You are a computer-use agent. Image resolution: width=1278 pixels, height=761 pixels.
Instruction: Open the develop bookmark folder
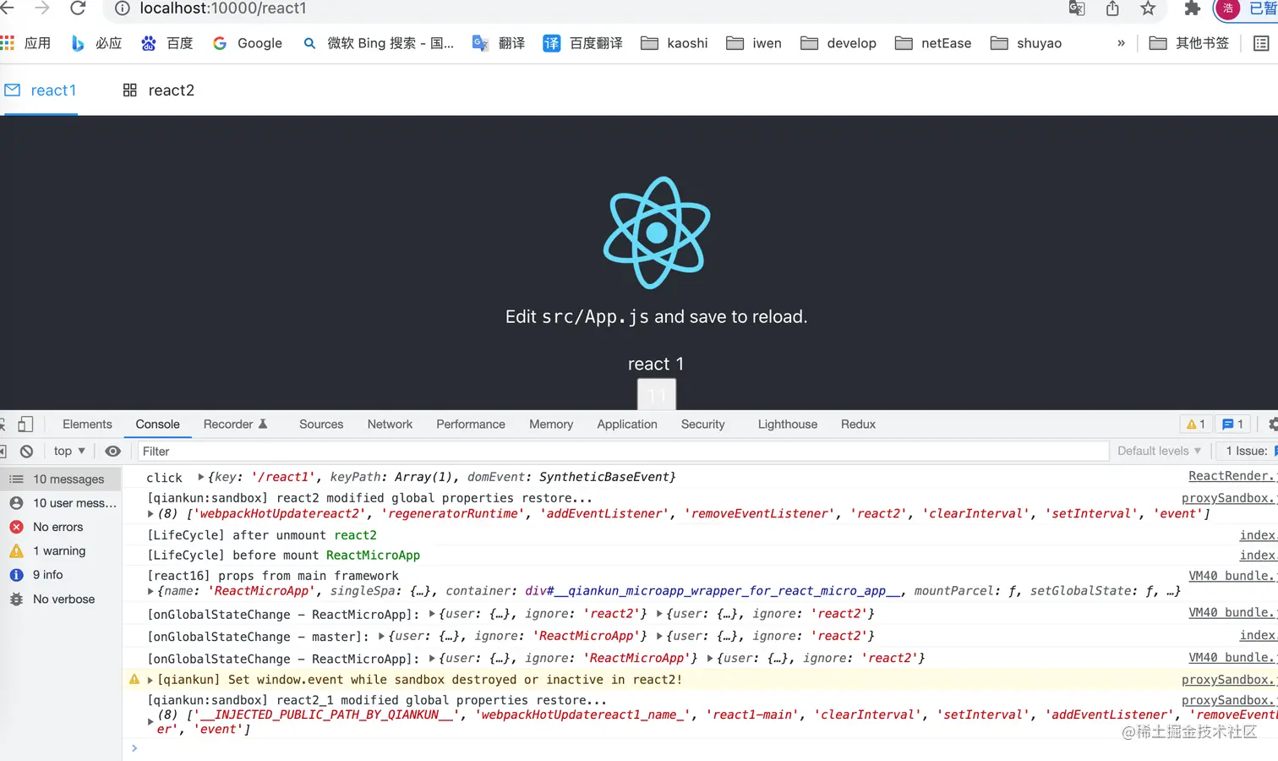coord(838,43)
